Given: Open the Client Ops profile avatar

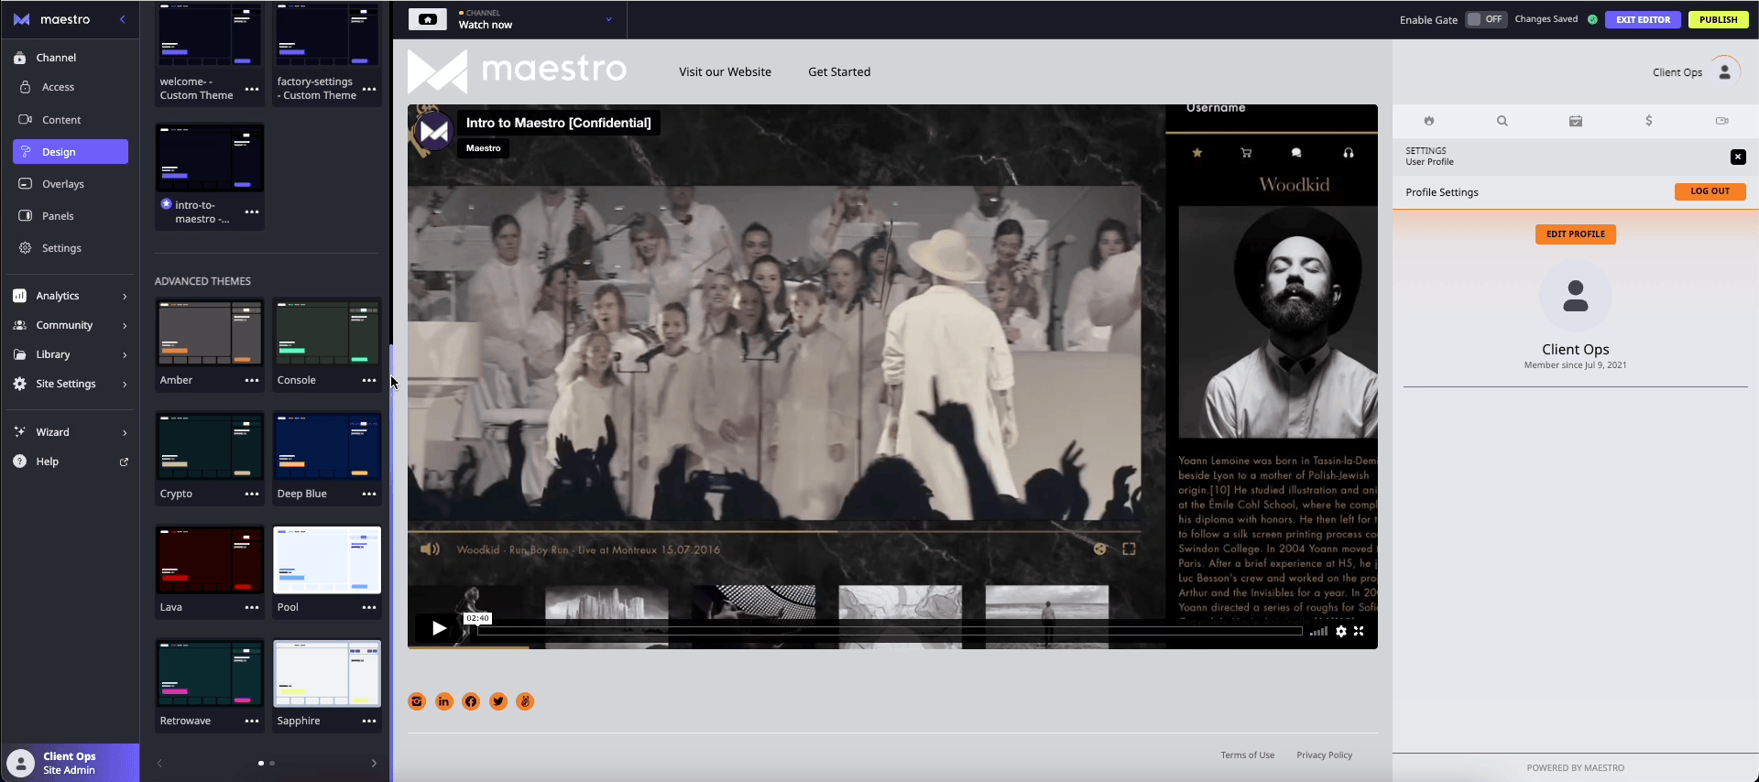Looking at the screenshot, I should tap(1724, 72).
